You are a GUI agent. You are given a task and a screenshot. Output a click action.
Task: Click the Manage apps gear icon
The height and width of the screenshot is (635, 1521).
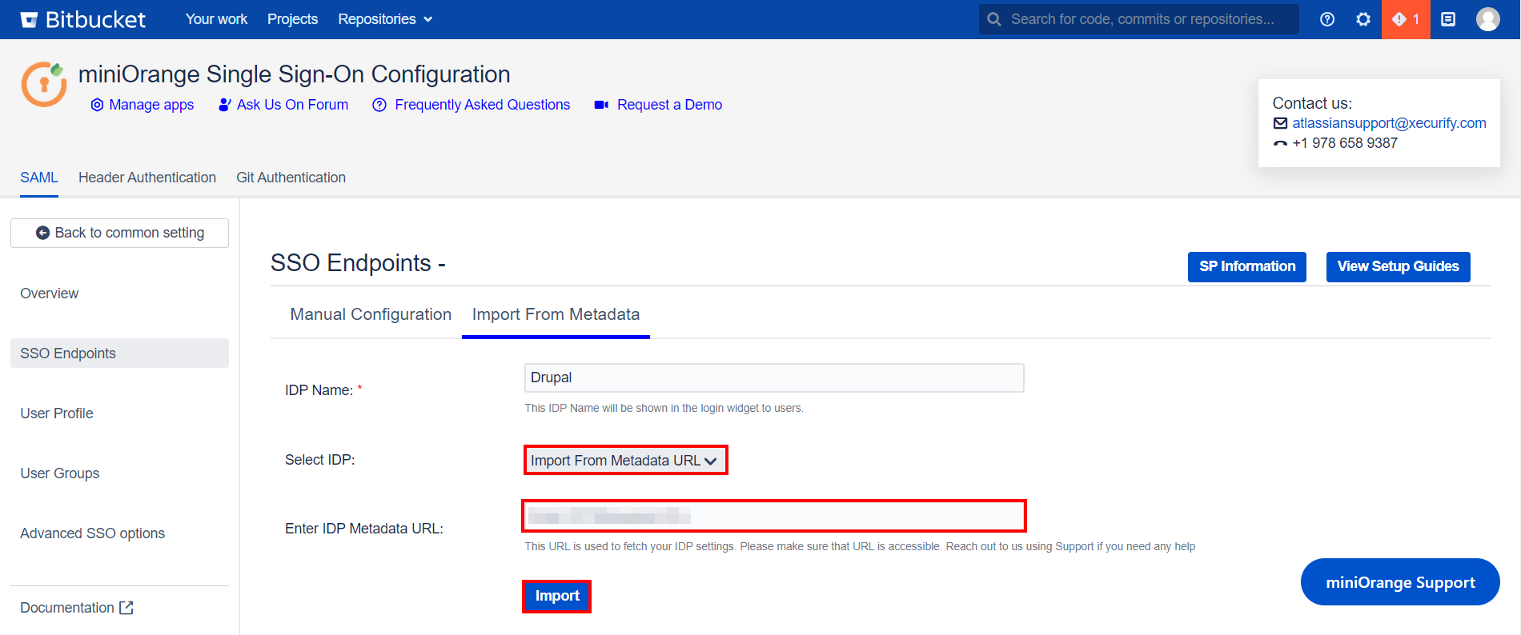tap(97, 105)
